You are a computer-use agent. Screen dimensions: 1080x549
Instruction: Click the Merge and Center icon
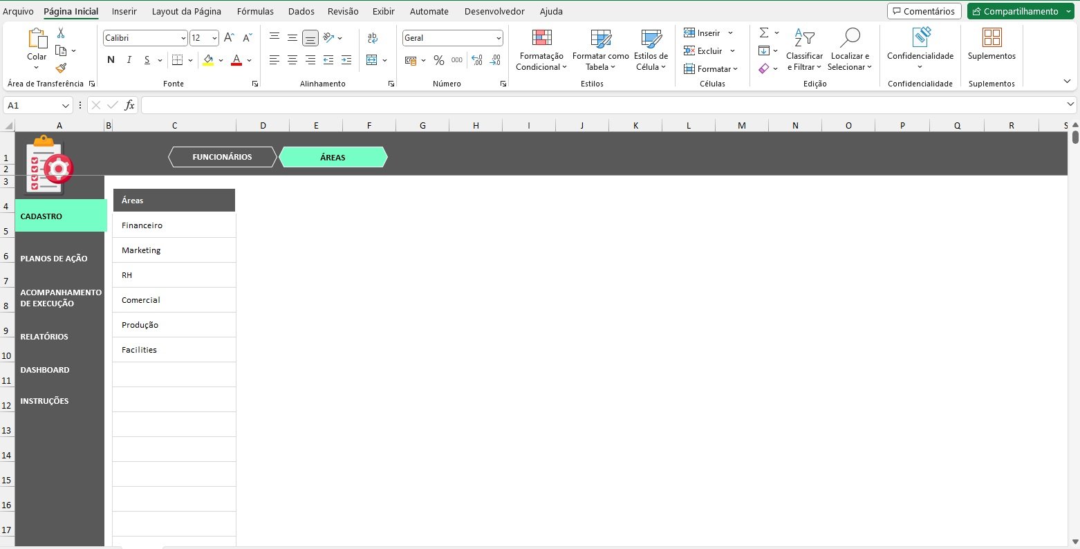click(x=372, y=60)
